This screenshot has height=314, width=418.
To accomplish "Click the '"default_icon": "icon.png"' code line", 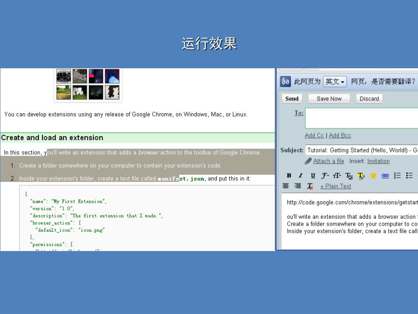I will tap(70, 230).
